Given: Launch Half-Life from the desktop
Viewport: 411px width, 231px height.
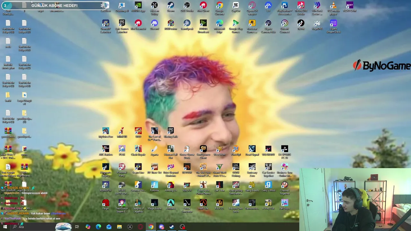Looking at the screenshot, I should tap(203, 205).
